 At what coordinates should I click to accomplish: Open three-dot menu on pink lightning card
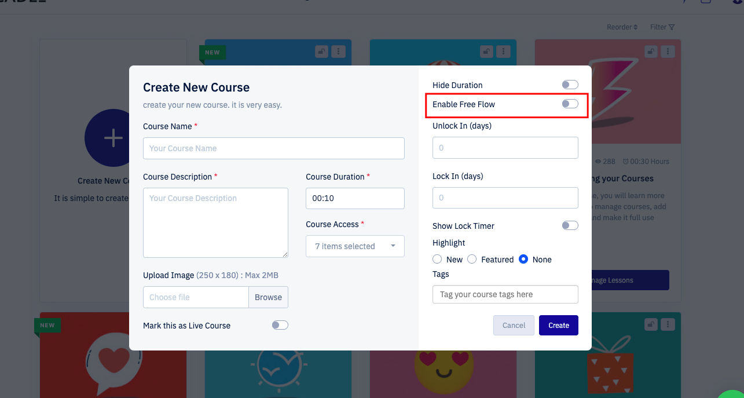click(x=668, y=52)
